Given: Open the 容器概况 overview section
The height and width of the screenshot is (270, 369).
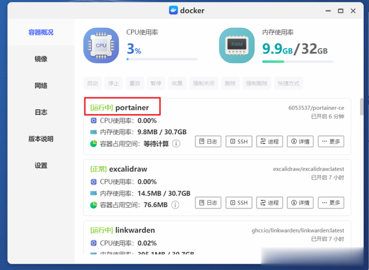Looking at the screenshot, I should click(x=41, y=32).
